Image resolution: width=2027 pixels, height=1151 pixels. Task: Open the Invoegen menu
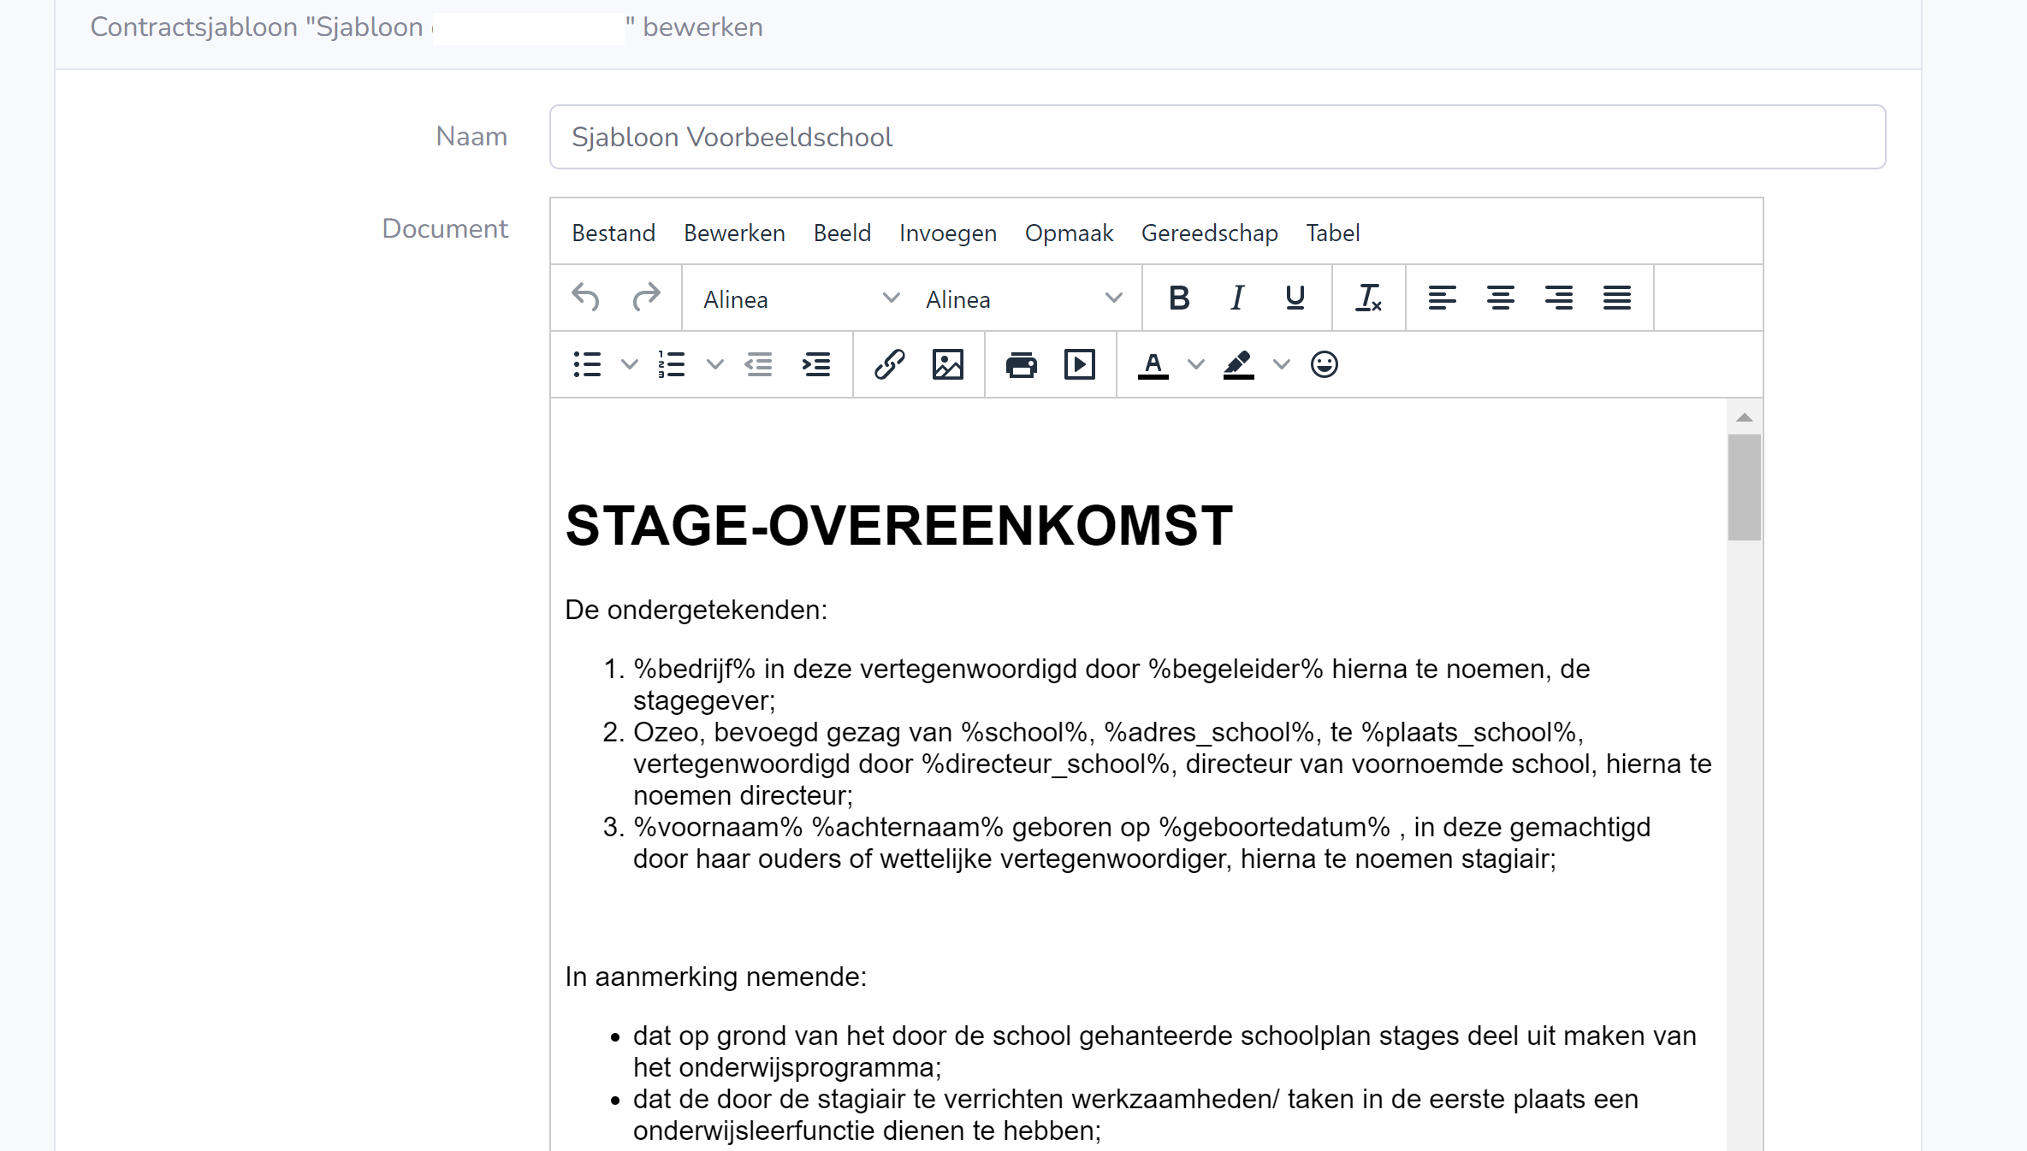[x=947, y=233]
